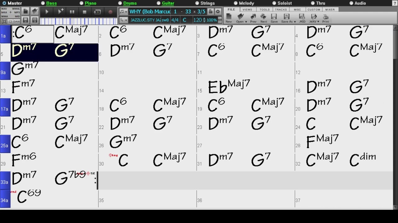Switch to the MIXER tab
Screen dimensions: 398x223
click(330, 10)
